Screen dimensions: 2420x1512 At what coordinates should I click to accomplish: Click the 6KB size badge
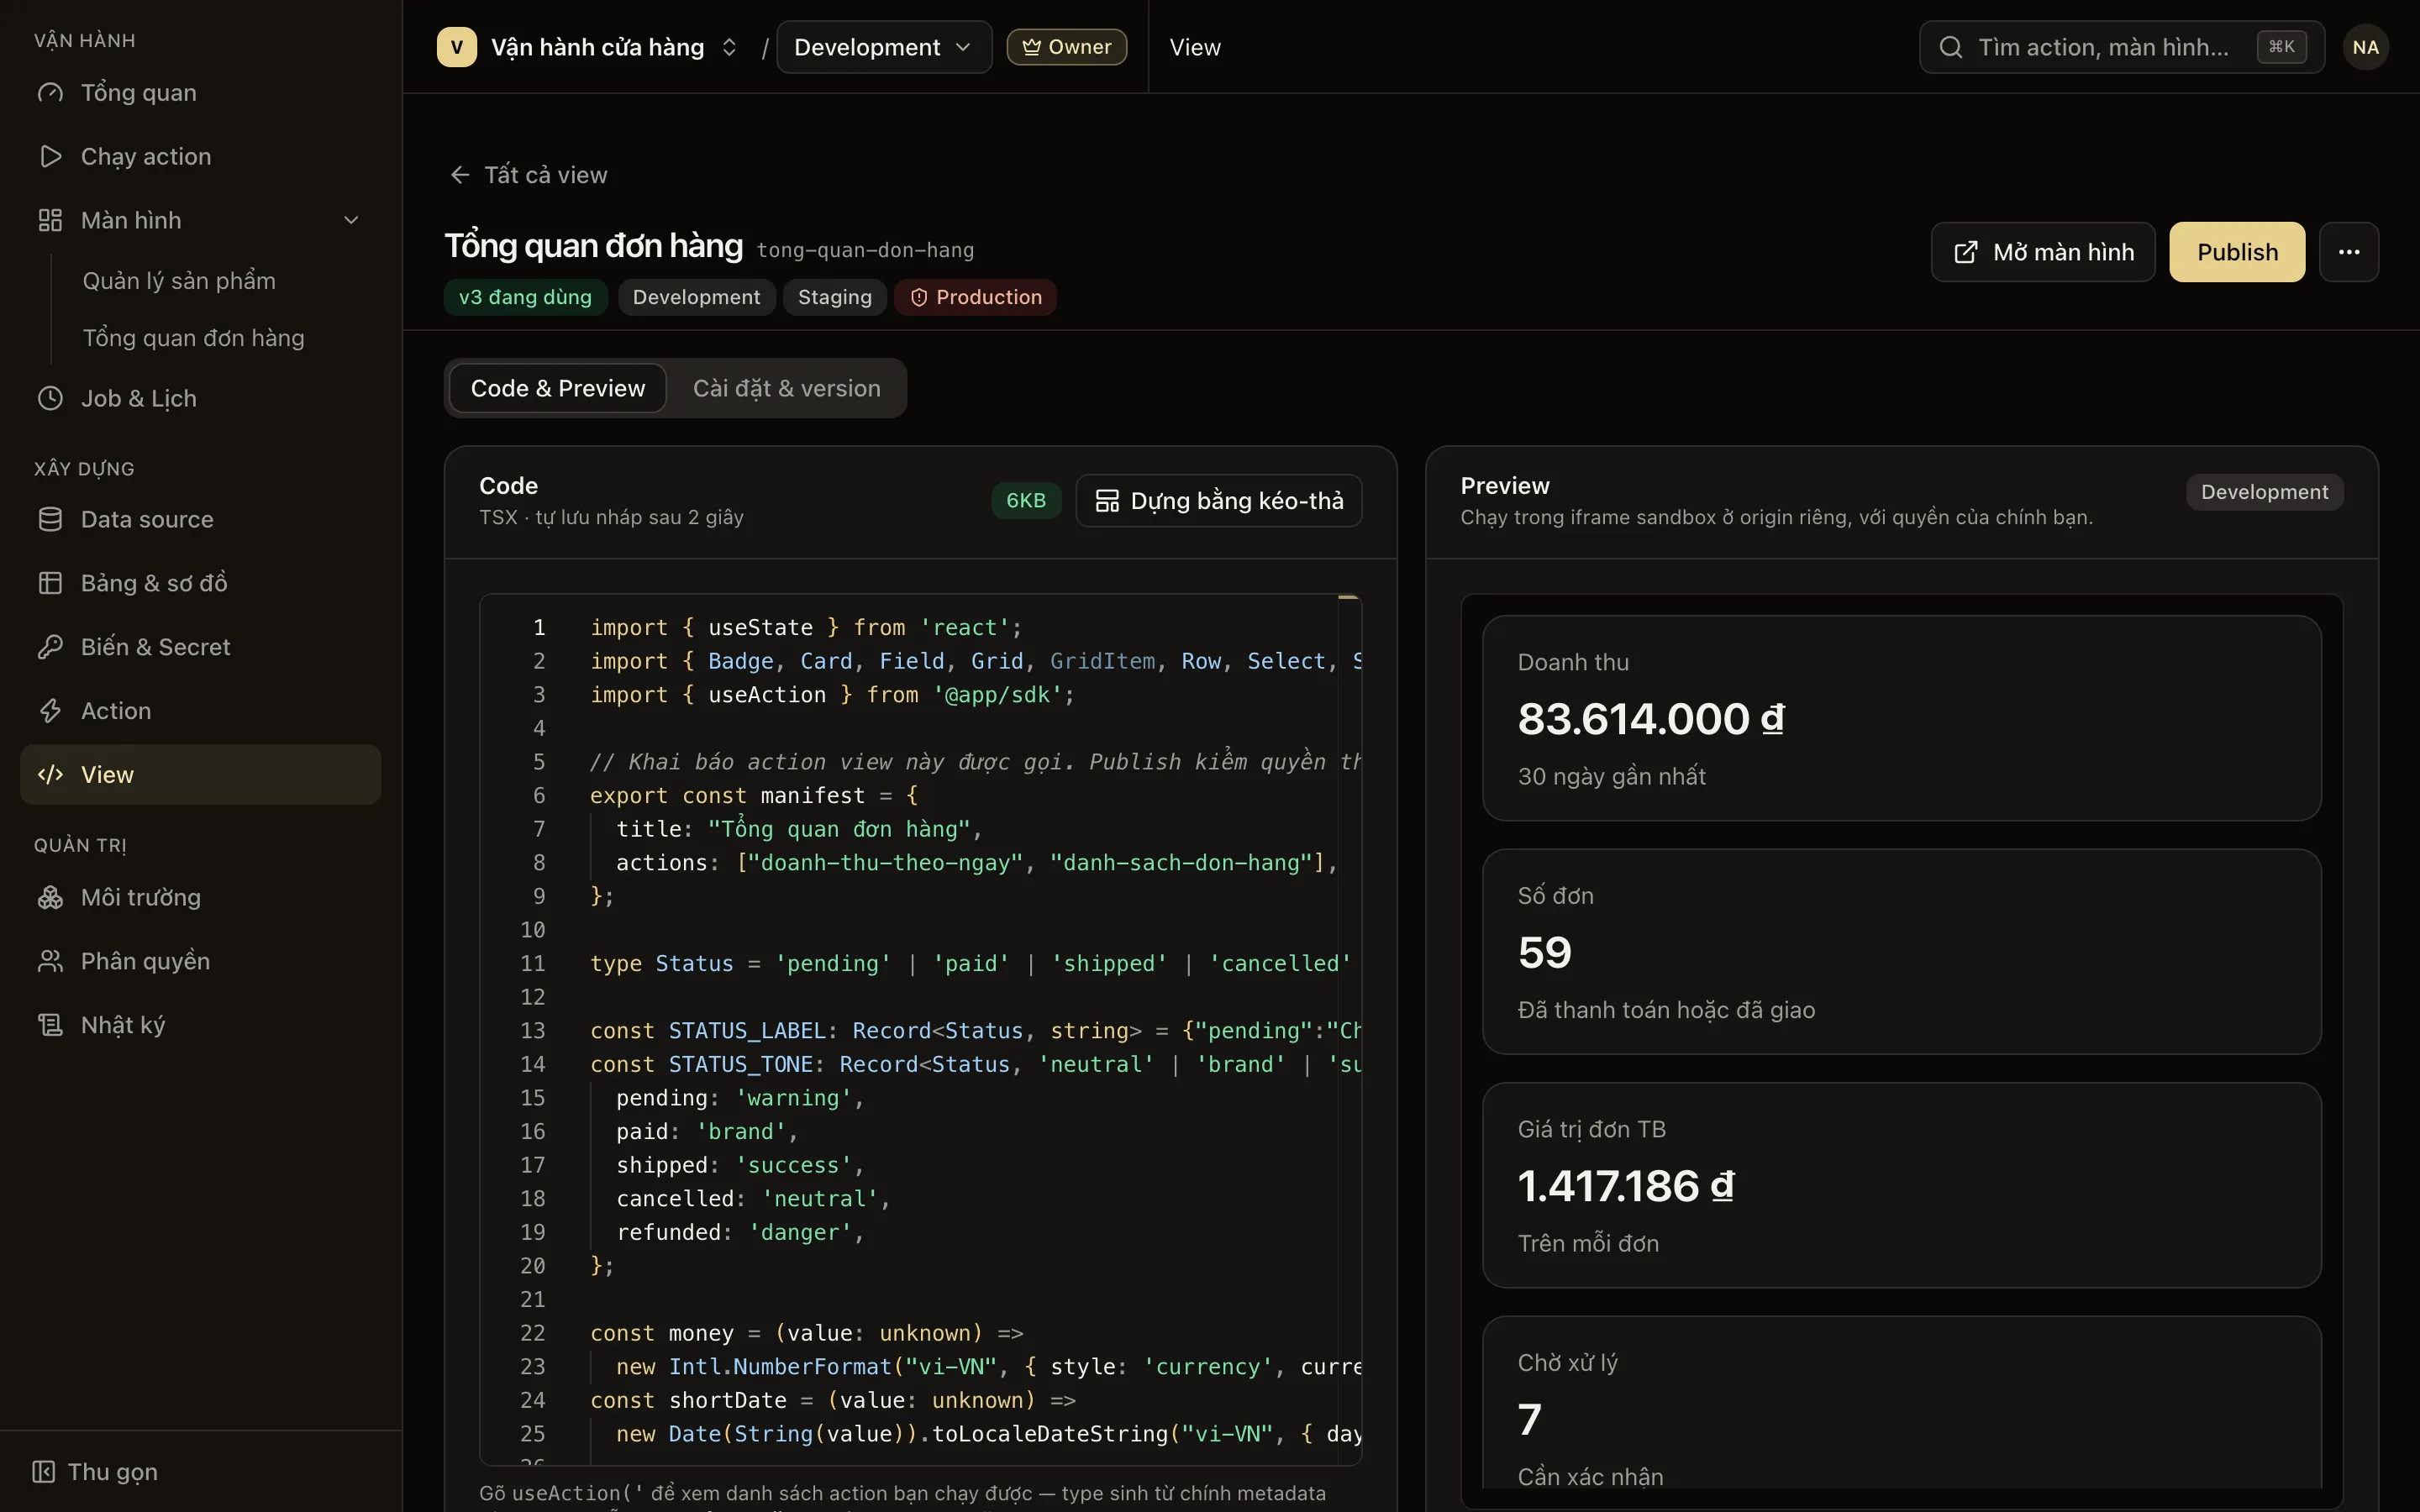coord(1026,500)
